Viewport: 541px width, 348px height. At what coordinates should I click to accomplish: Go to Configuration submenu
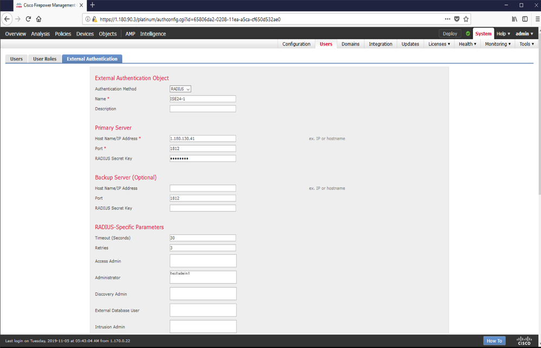pos(296,44)
